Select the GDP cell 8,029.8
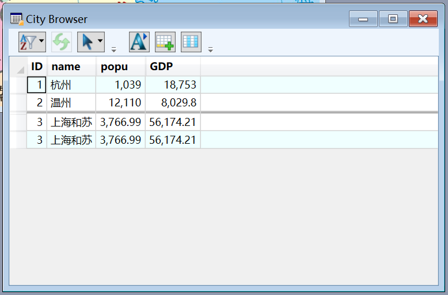Viewport: 448px width, 295px height. pyautogui.click(x=173, y=102)
